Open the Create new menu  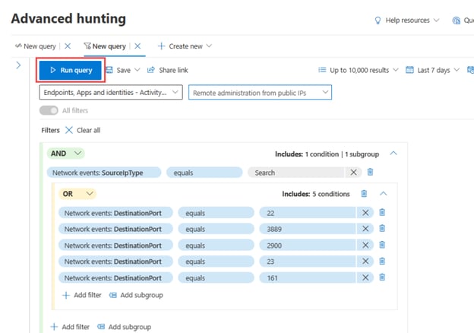click(x=185, y=46)
